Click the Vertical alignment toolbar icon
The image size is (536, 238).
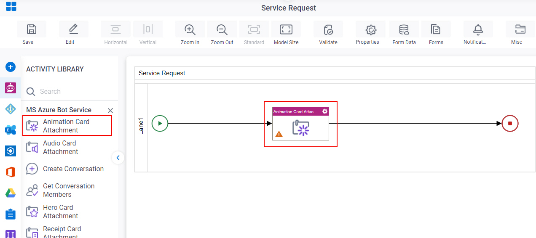148,29
